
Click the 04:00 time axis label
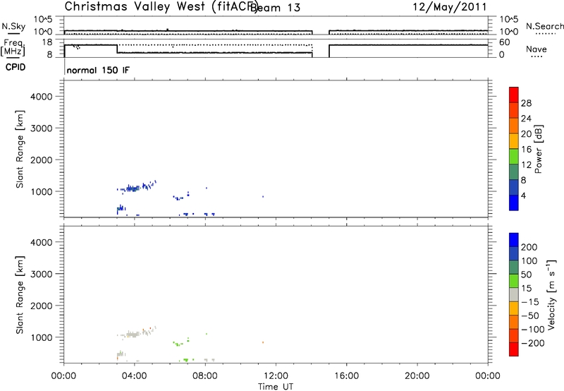(135, 376)
